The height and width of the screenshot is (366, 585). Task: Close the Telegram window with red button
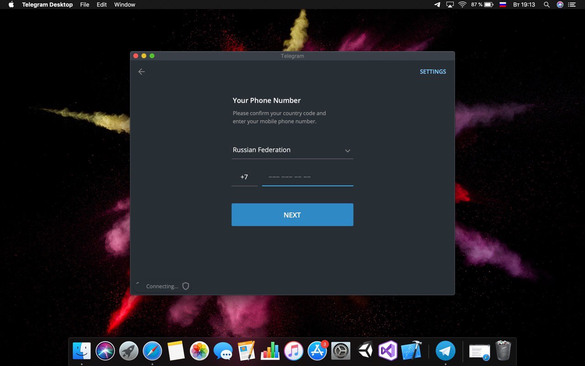click(x=136, y=56)
